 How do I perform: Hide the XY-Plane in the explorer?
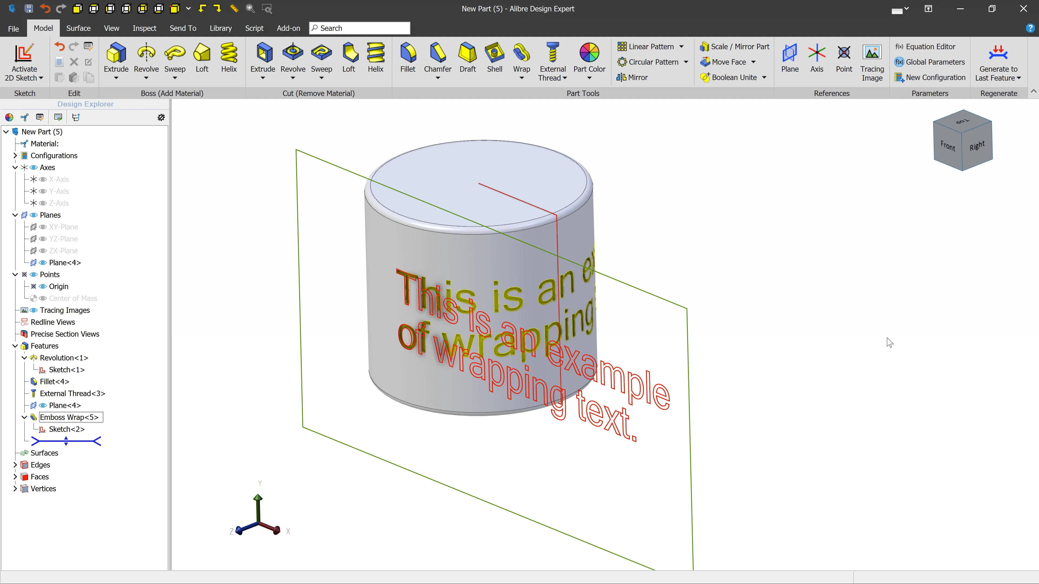coord(43,227)
